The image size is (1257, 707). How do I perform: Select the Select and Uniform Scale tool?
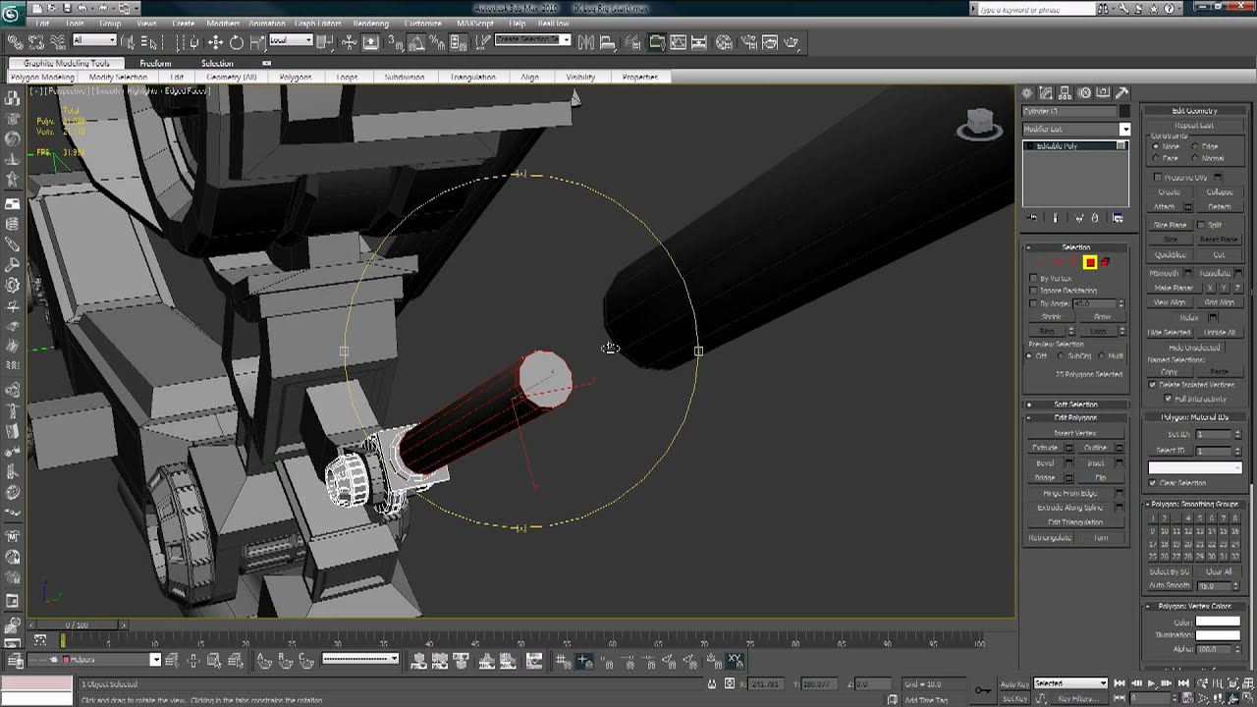[x=256, y=42]
